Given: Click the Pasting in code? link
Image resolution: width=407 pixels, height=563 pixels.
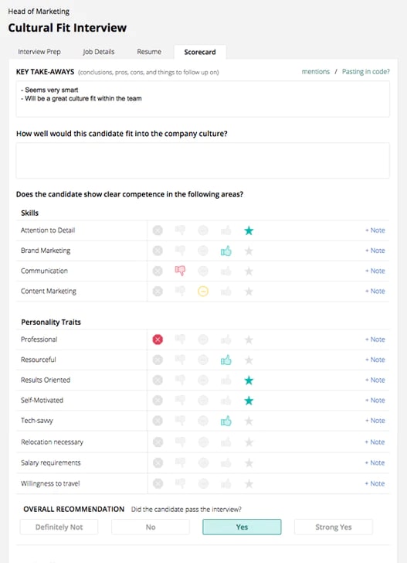Looking at the screenshot, I should [x=366, y=71].
